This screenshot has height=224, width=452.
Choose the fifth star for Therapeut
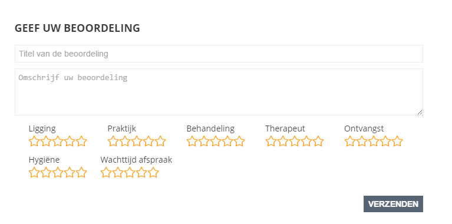[318, 141]
